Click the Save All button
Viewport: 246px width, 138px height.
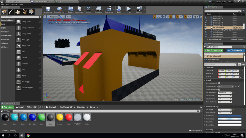(32, 107)
